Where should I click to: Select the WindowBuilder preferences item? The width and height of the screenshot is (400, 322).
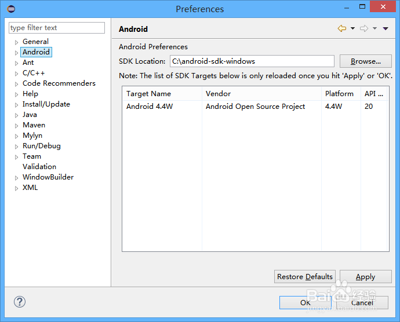(x=48, y=177)
